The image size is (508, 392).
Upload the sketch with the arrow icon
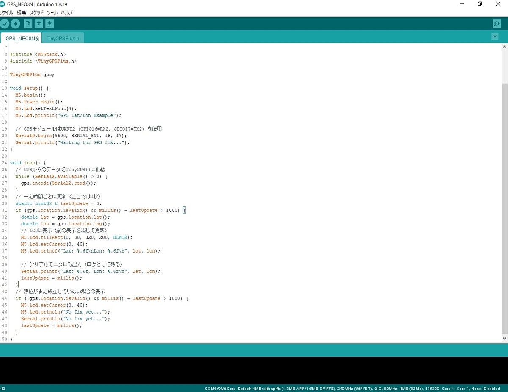point(15,24)
